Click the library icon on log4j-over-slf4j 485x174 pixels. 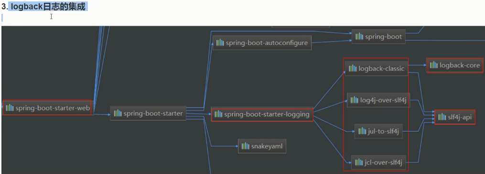[355, 100]
